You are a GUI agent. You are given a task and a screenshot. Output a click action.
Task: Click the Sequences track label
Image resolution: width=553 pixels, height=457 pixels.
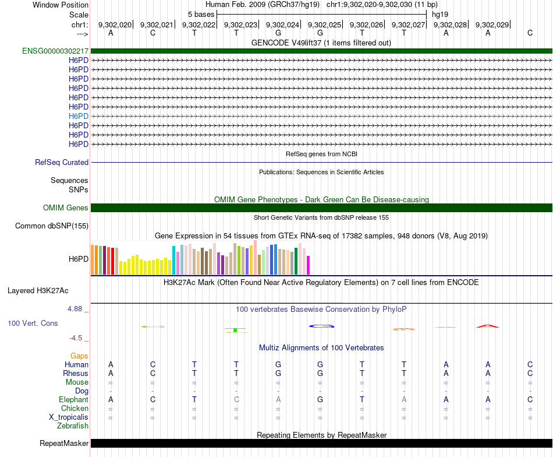pyautogui.click(x=69, y=181)
